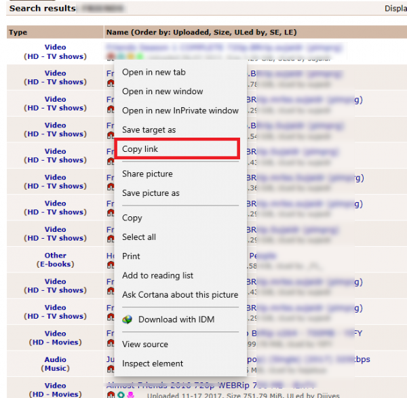Click the Search results heading
The image size is (407, 398).
point(43,8)
